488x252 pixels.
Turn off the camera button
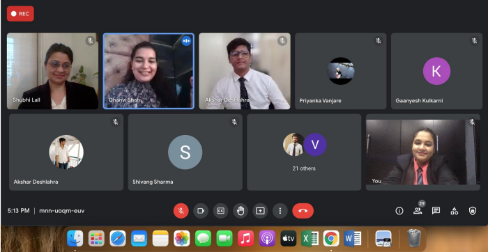(x=201, y=211)
